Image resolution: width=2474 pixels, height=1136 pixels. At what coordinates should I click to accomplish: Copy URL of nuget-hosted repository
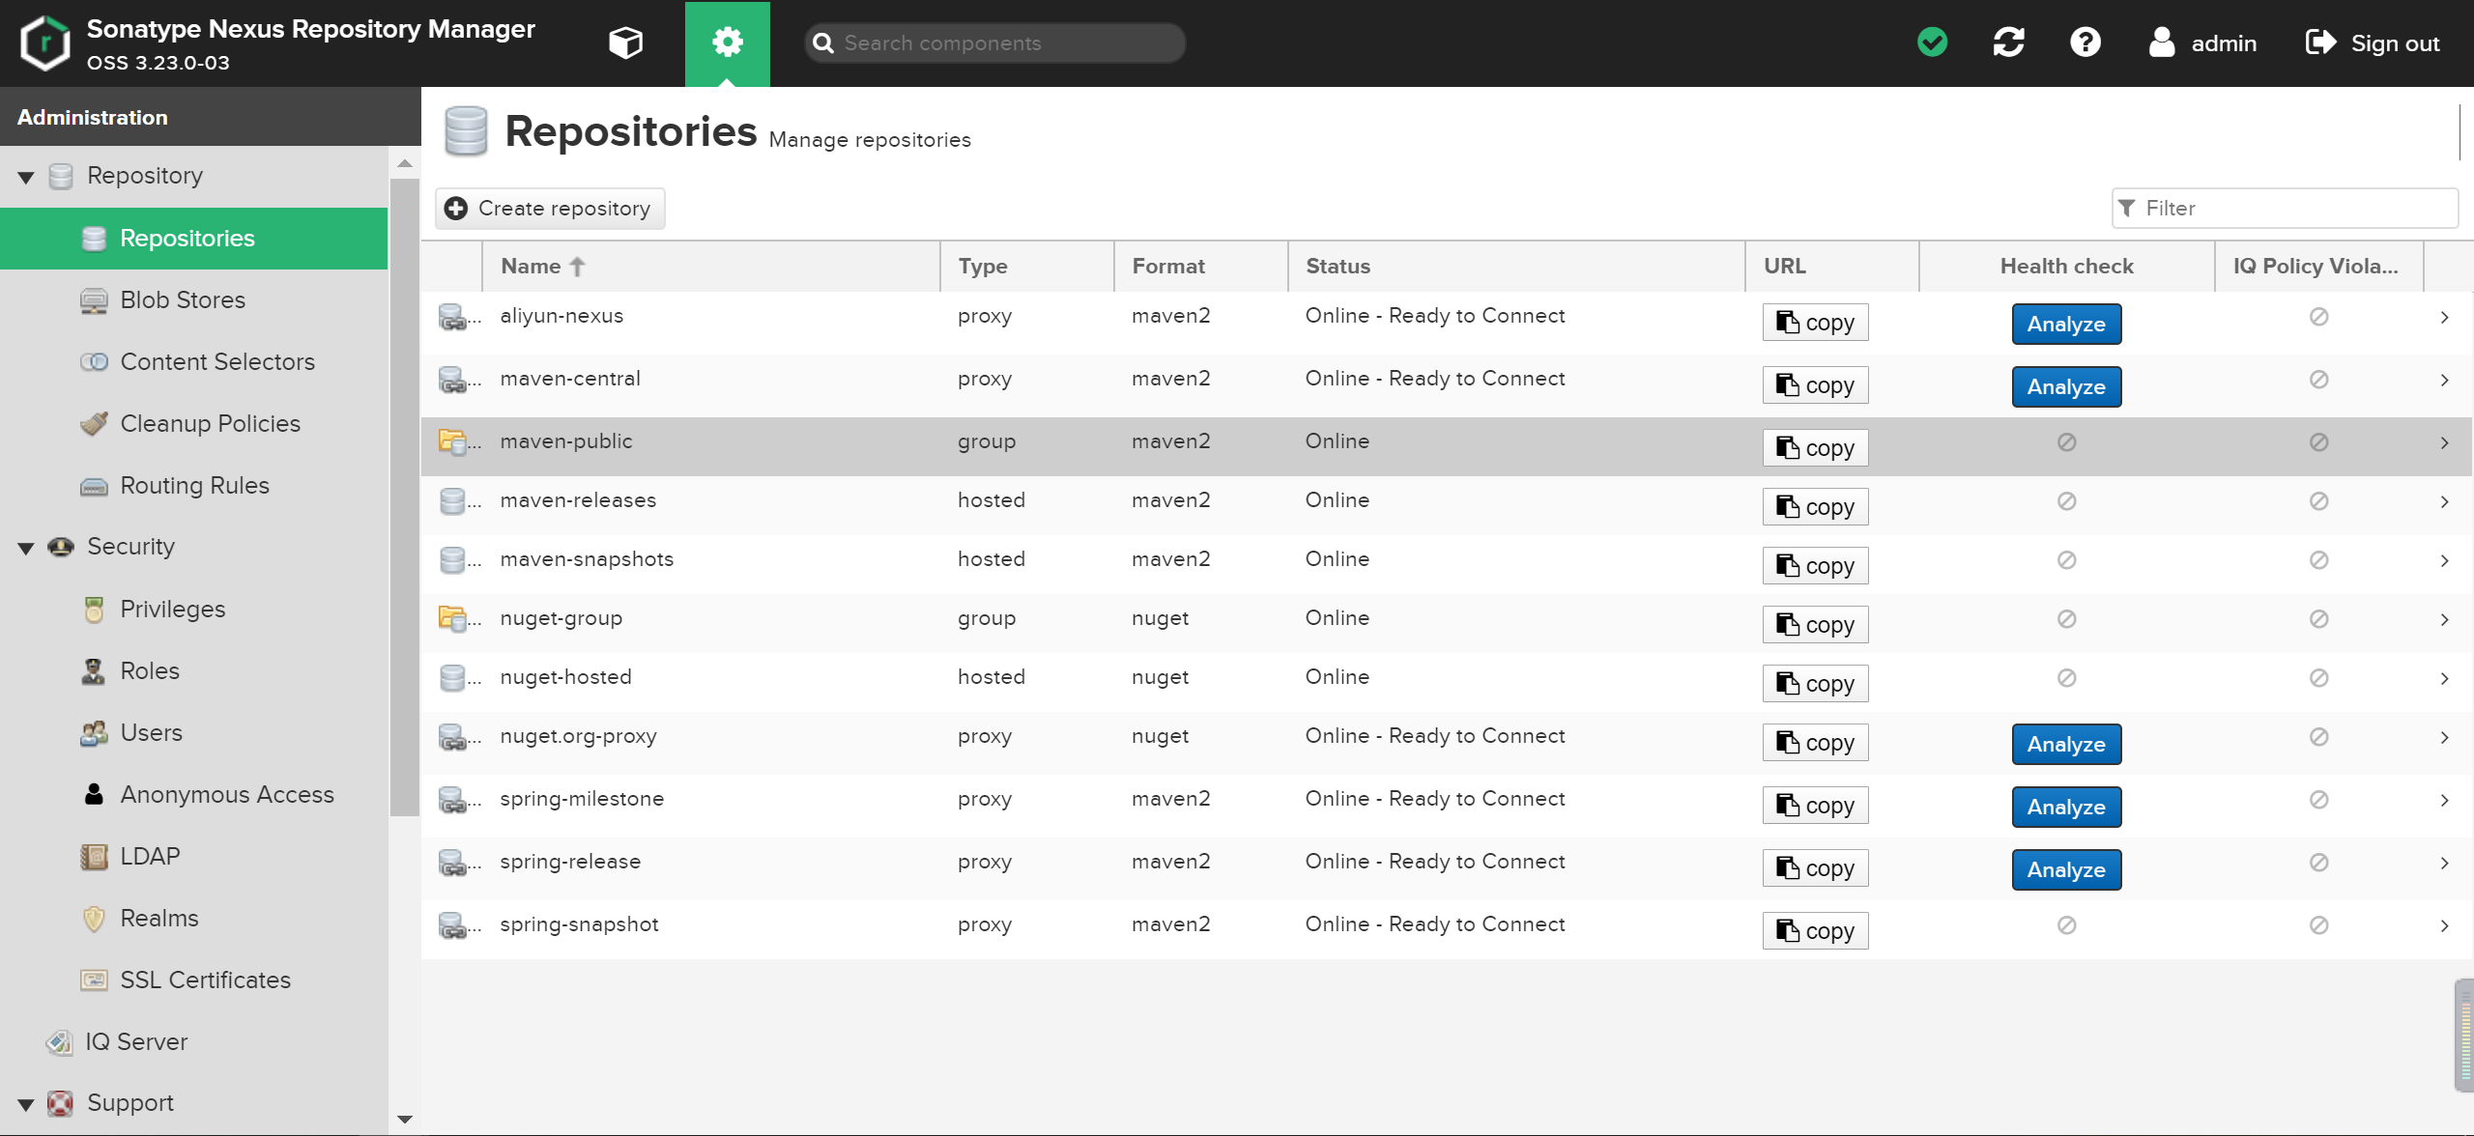[x=1814, y=684]
